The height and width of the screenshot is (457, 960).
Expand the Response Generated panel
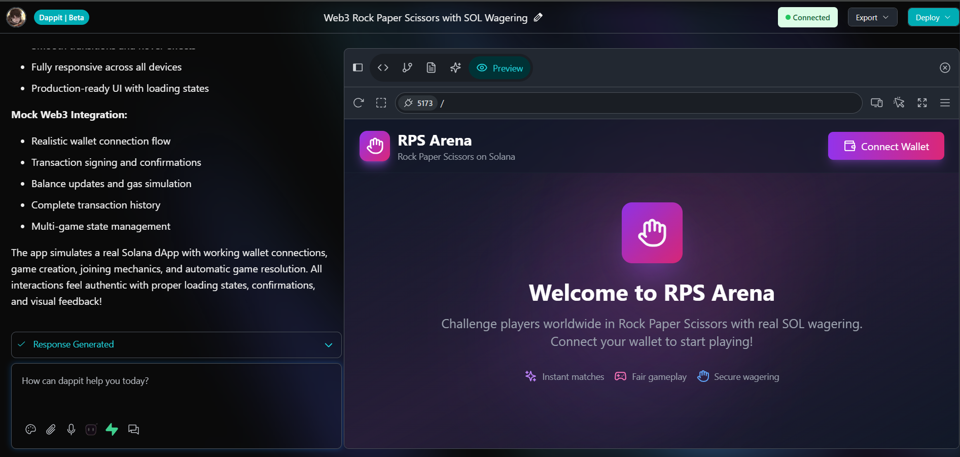click(x=176, y=345)
